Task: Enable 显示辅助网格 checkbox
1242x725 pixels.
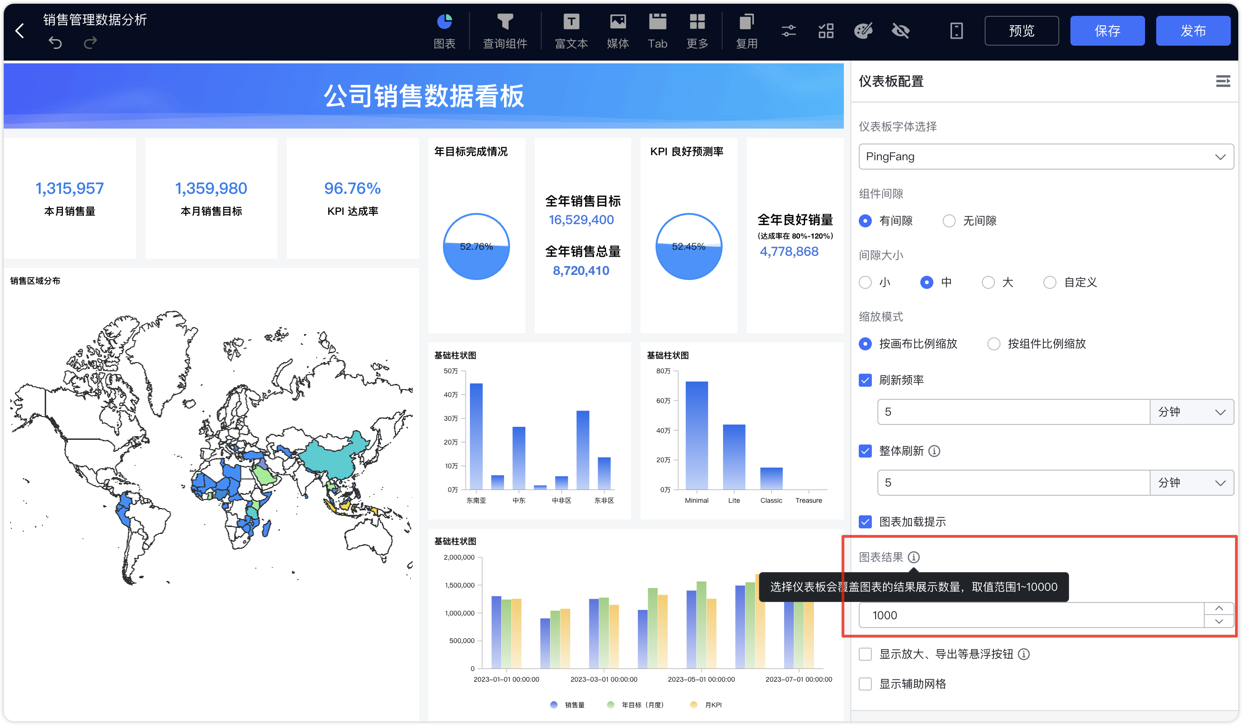Action: click(865, 684)
